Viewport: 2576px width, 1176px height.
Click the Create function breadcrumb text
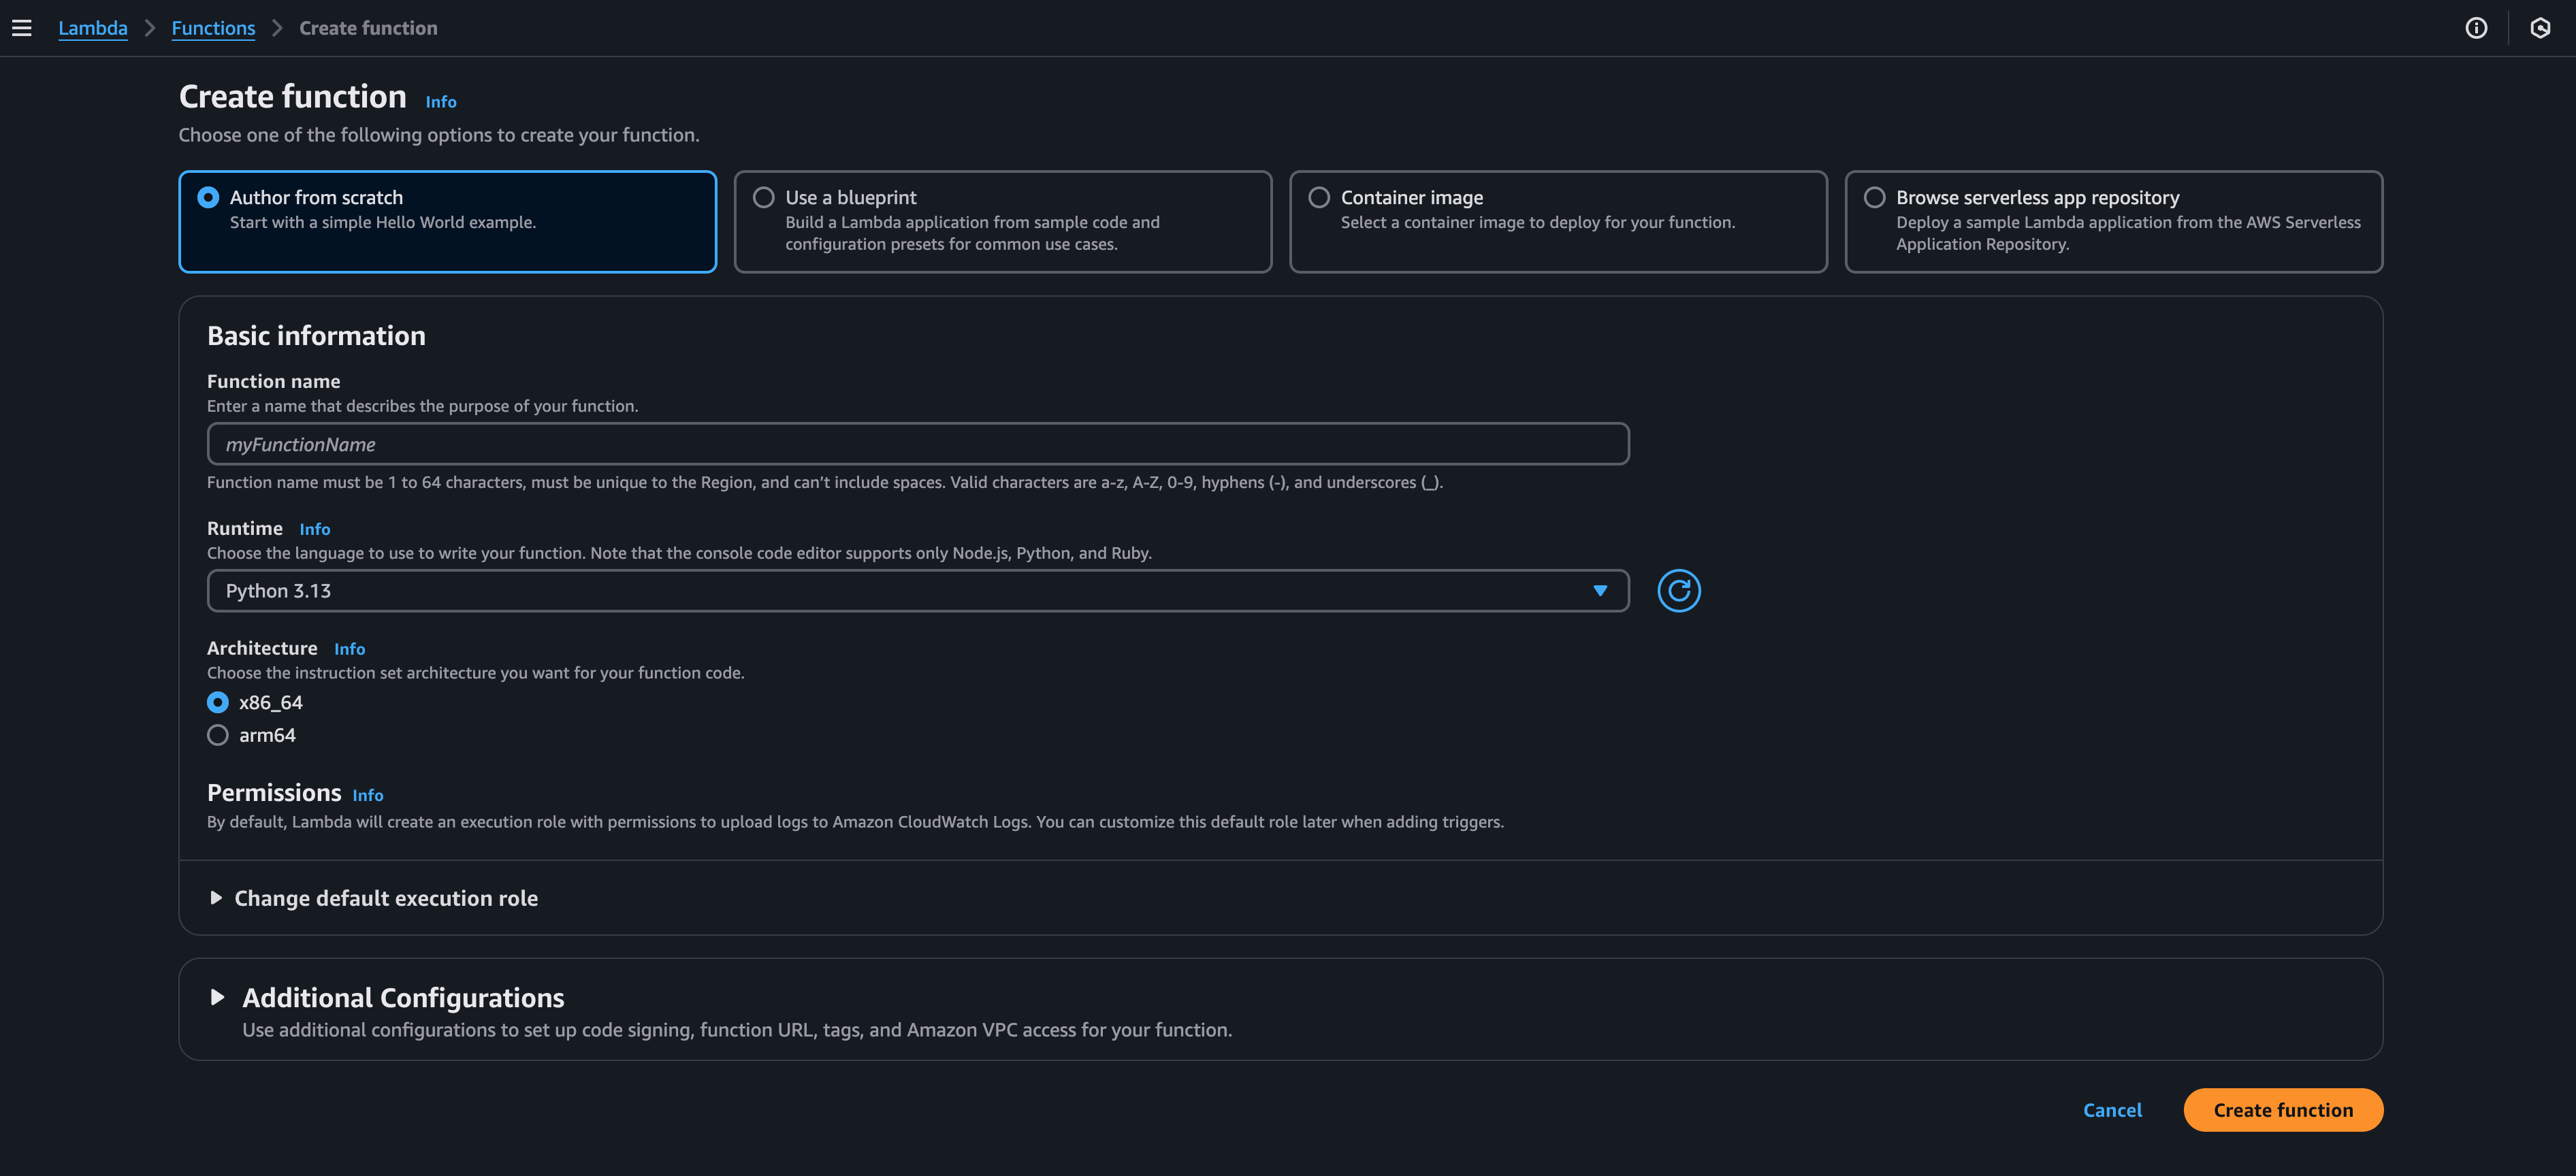(x=368, y=28)
